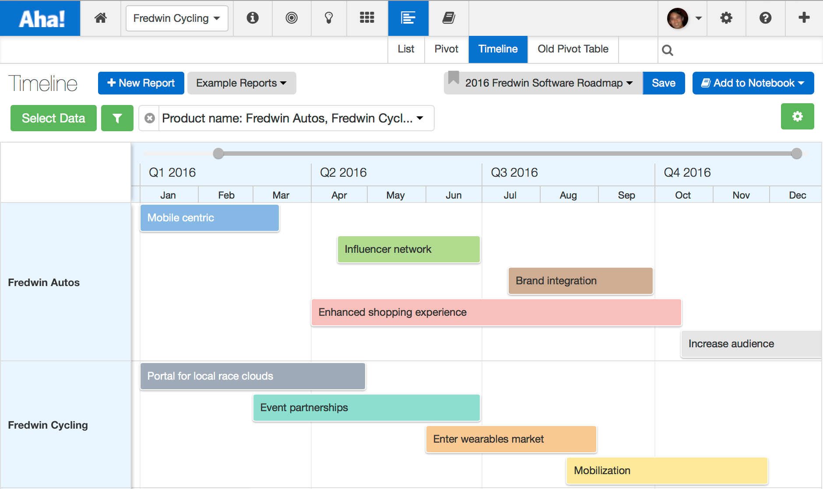823x489 pixels.
Task: Select the Mobile centric timeline bar
Action: (x=210, y=218)
